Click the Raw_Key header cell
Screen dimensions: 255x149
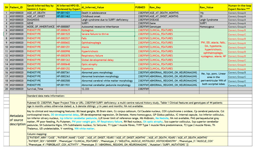pyautogui.click(x=174, y=7)
